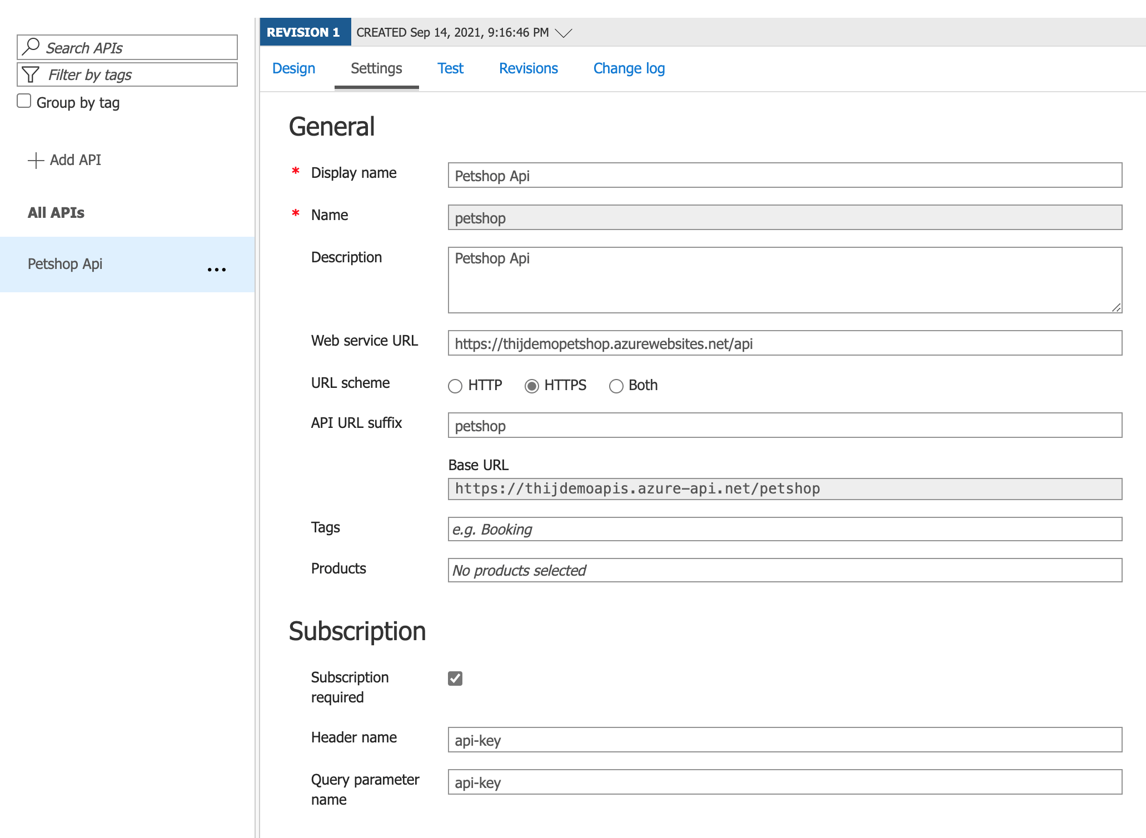Click the plus icon for Add API
This screenshot has height=838, width=1146.
click(36, 161)
